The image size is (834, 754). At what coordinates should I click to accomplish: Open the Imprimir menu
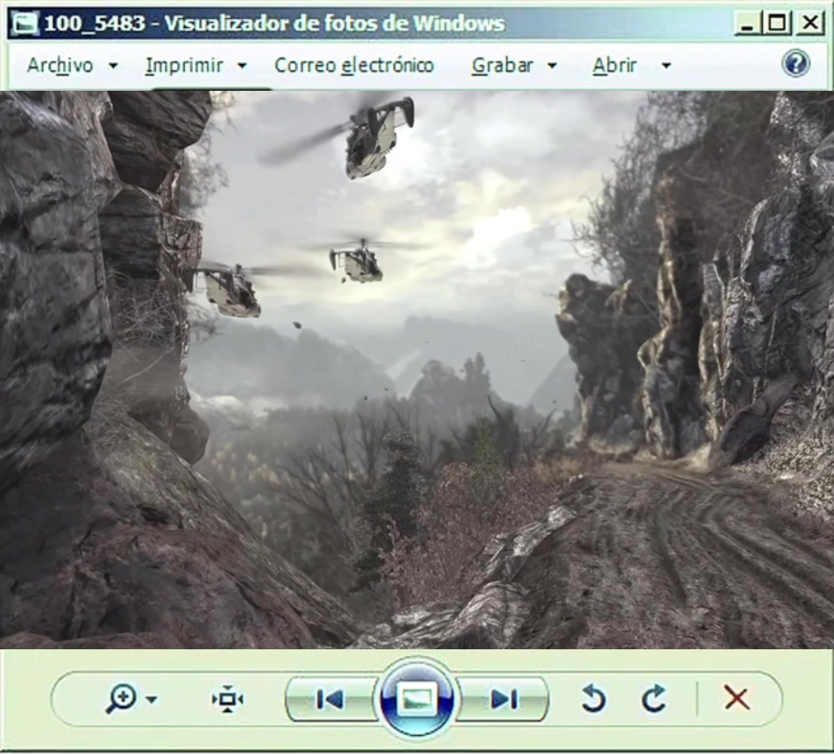[x=184, y=66]
